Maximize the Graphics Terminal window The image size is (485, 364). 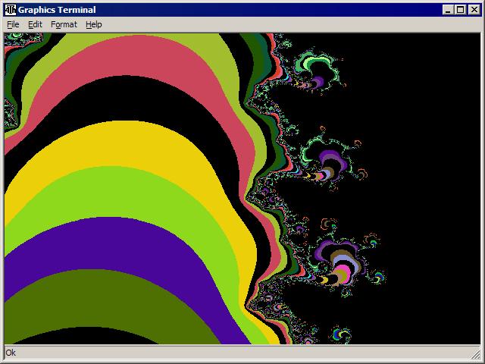tap(460, 9)
